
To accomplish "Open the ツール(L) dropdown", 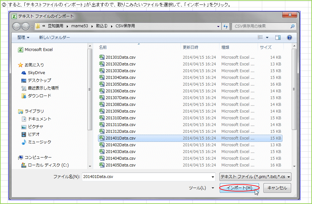I will [x=201, y=188].
